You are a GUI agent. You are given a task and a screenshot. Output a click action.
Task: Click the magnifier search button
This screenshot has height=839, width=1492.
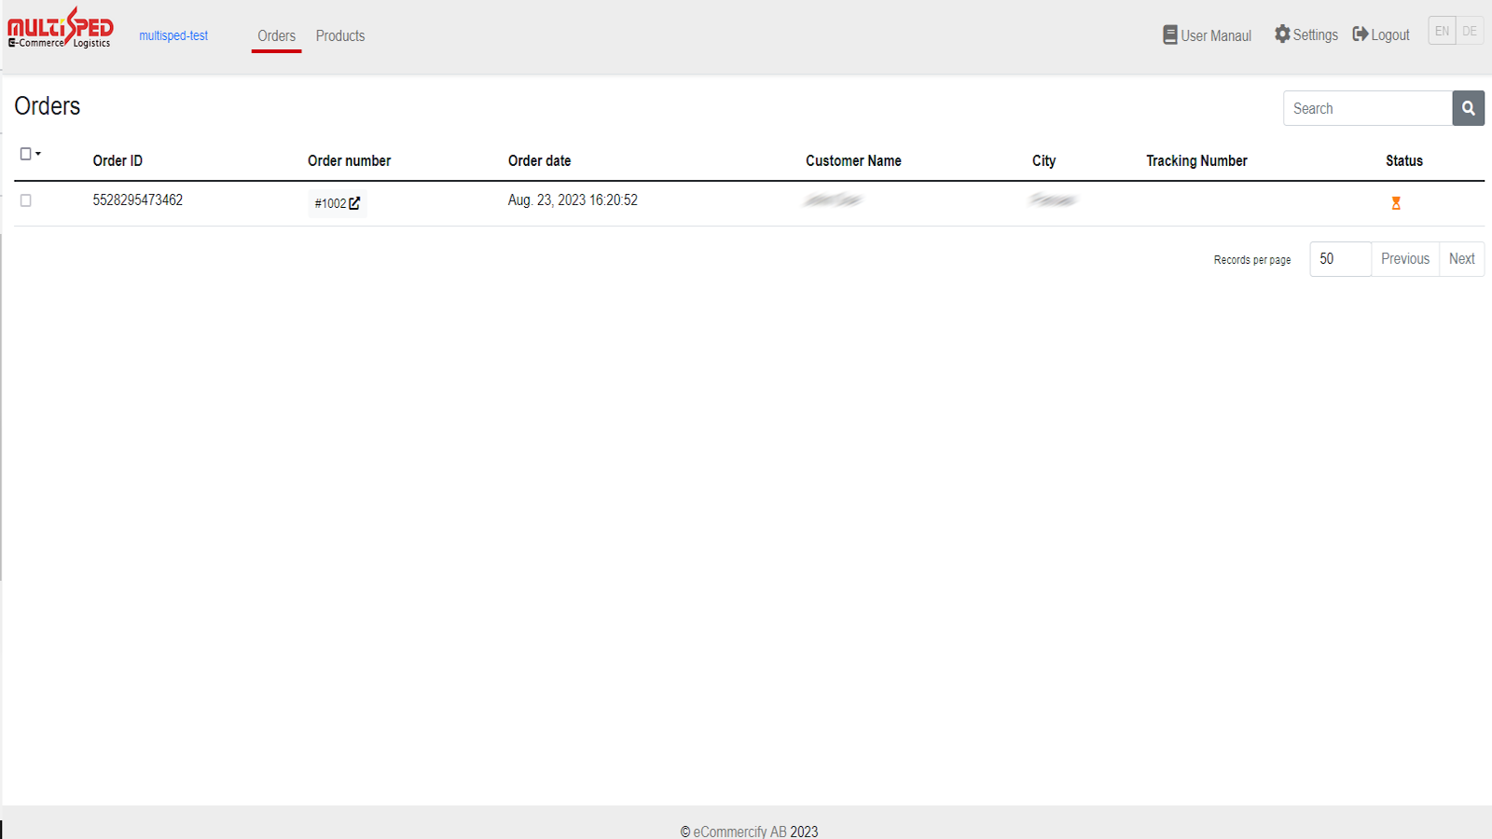click(1468, 108)
